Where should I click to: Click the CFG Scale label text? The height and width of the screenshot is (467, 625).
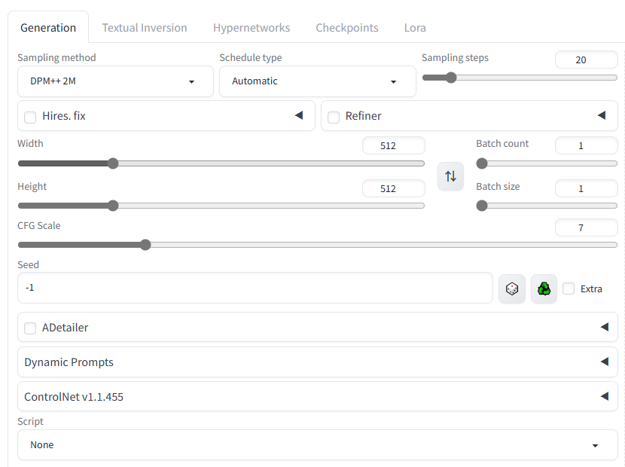[x=39, y=226]
